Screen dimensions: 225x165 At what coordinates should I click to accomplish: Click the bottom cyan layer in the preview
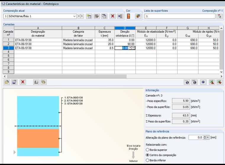tap(38, 152)
